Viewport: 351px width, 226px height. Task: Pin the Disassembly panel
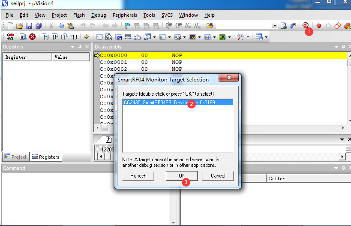343,47
